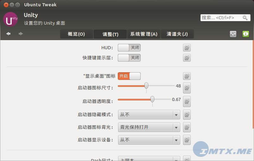This screenshot has width=254, height=161.
Task: Focus the 搜索 search field
Action: tap(225, 18)
